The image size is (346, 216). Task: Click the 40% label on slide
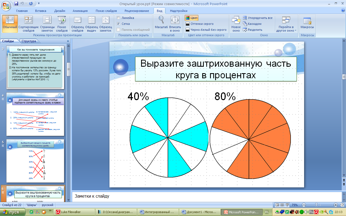click(138, 96)
